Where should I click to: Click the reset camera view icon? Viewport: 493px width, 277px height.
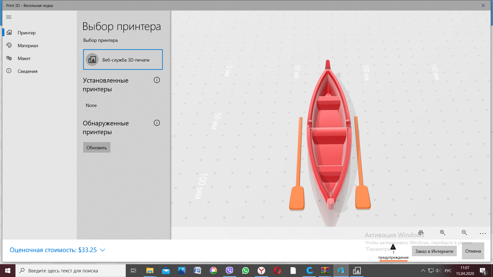tap(421, 233)
